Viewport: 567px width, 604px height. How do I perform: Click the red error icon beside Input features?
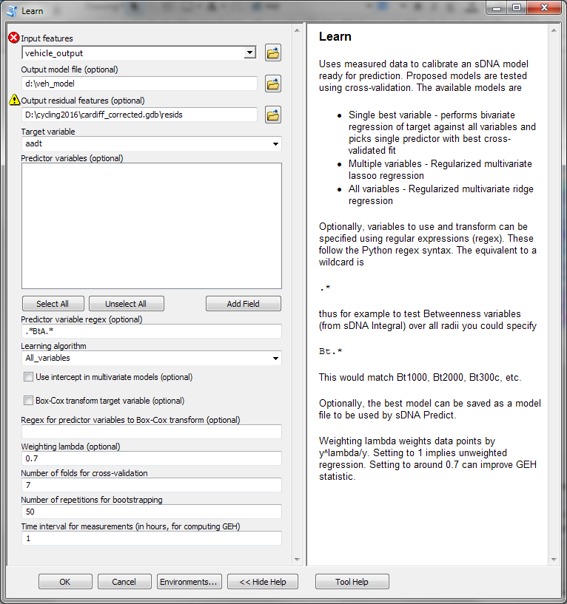pos(14,38)
